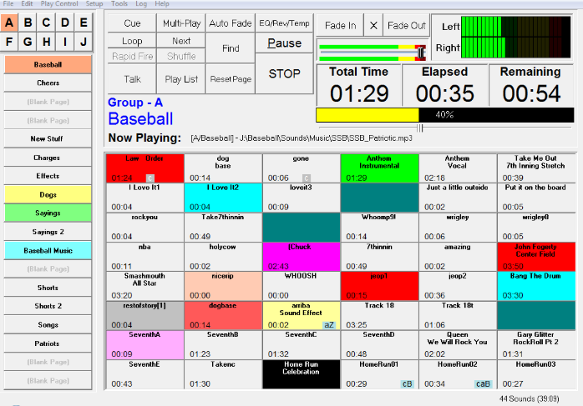Click the caB tag on HomeRun02
Image resolution: width=583 pixels, height=406 pixels.
(x=483, y=383)
